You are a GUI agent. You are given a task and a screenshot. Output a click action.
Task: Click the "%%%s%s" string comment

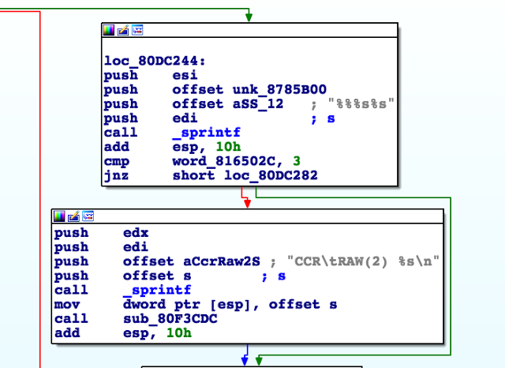(361, 104)
